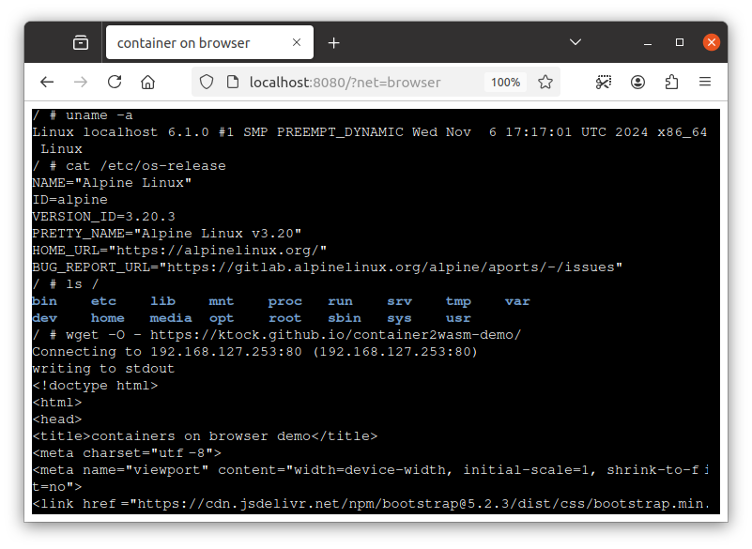This screenshot has height=549, width=752.
Task: Click the 'srv' directory name
Action: tap(400, 301)
